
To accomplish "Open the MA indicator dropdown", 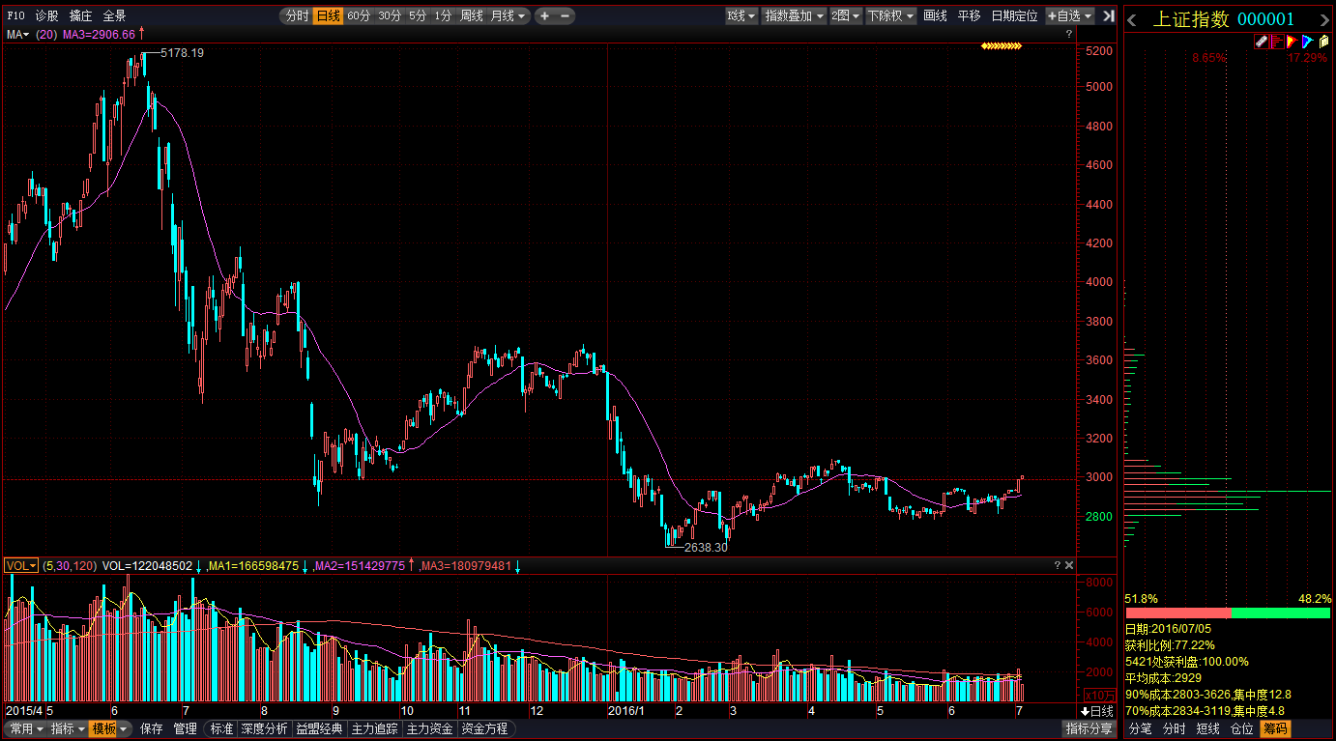I will tap(17, 35).
